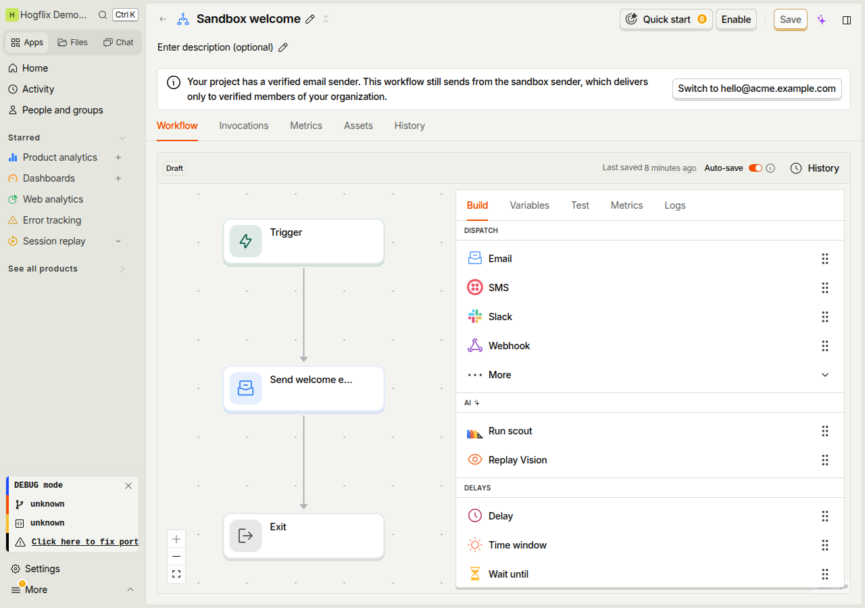Switch to the Invocations tab
This screenshot has height=608, width=865.
(244, 126)
